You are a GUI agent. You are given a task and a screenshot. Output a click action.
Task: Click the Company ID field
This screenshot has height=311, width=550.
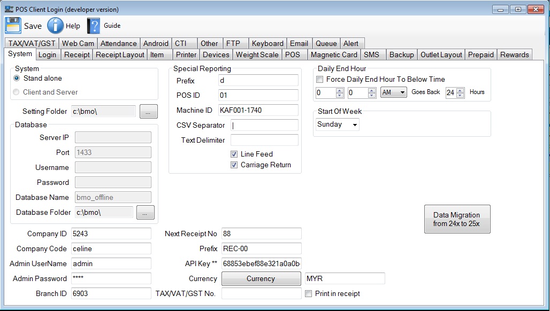[111, 234]
